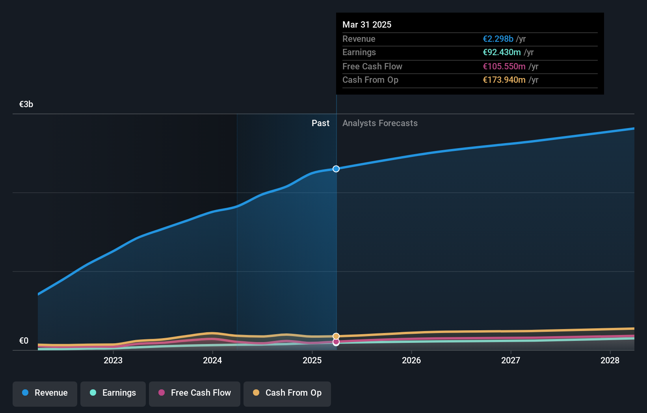The image size is (647, 413).
Task: Select the Revenue data point marker on the chart
Action: 336,169
